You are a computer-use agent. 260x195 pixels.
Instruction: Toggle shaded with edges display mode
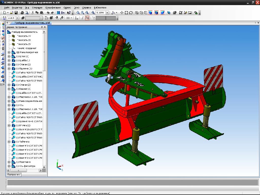156,13
